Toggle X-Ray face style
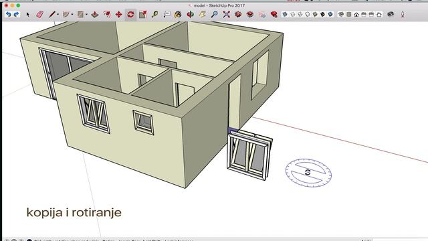The width and height of the screenshot is (428, 241). tap(285, 14)
